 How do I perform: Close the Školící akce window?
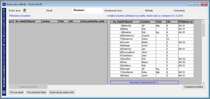click(x=204, y=4)
